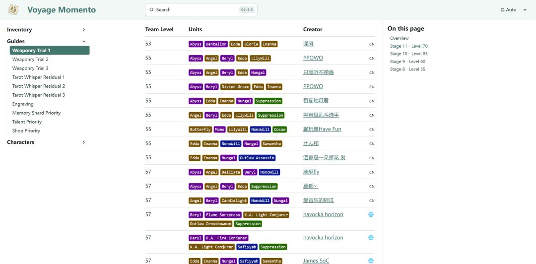Click the CN badge in the Ballista row
This screenshot has width=536, height=264.
372,172
